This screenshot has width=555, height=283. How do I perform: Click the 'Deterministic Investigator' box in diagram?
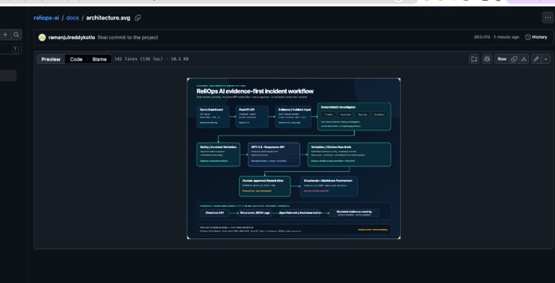354,117
